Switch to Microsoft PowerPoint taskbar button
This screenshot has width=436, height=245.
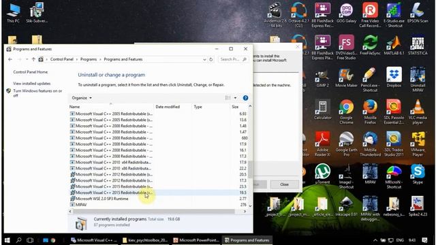196,240
